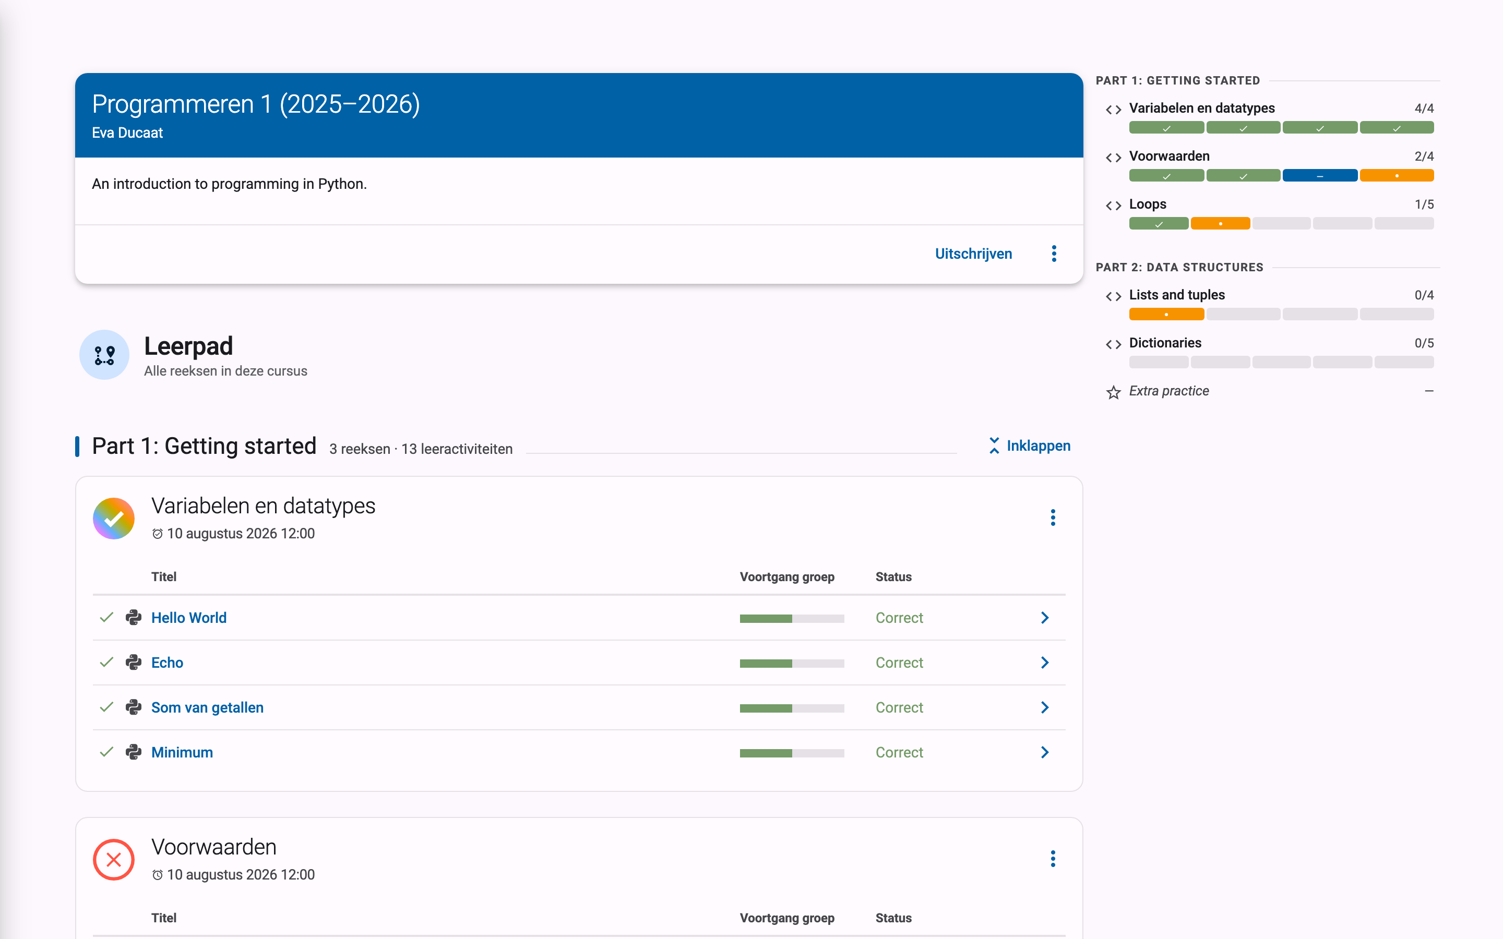
Task: Click the 4/4 count in the sidebar
Action: pyautogui.click(x=1424, y=108)
